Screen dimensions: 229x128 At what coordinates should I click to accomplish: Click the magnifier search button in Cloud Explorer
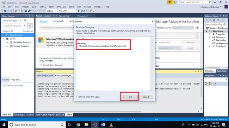(30, 26)
